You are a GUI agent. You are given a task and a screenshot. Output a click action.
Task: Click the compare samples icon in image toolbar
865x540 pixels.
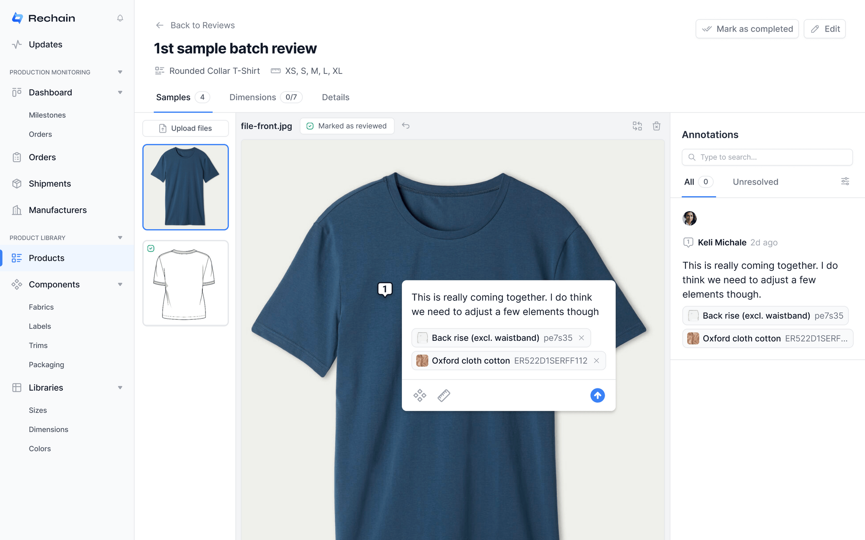tap(637, 126)
